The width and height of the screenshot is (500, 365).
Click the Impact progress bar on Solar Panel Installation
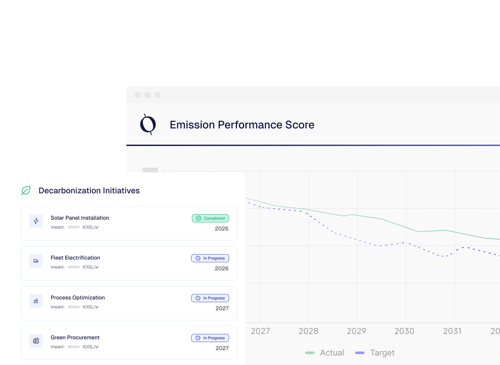(x=73, y=227)
